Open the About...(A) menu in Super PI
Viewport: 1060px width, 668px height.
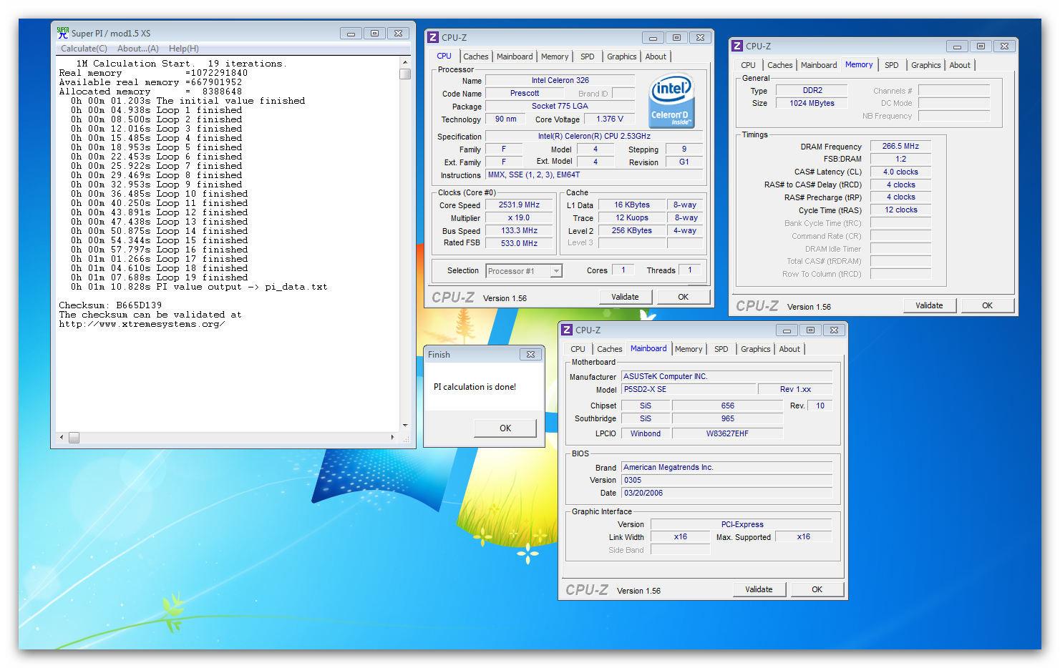(x=138, y=49)
